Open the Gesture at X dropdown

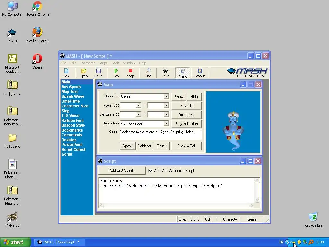138,114
